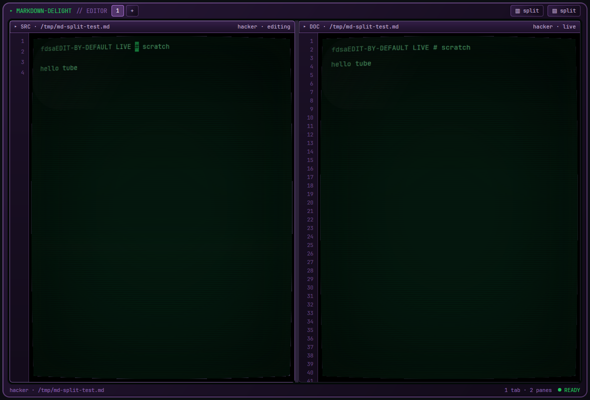Click the word 'scratch' in the SRC editor

point(156,46)
